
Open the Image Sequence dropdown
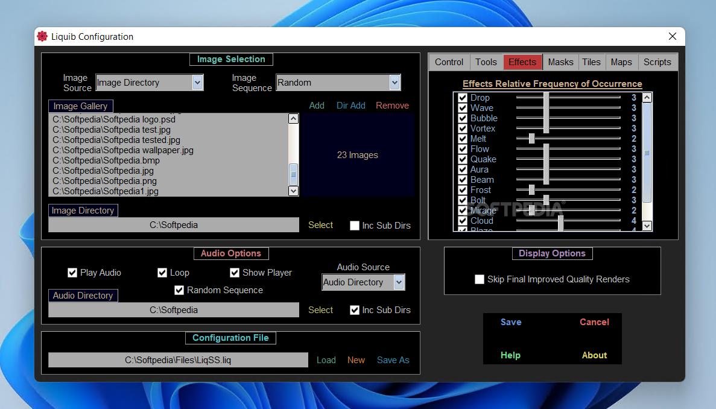pos(394,83)
